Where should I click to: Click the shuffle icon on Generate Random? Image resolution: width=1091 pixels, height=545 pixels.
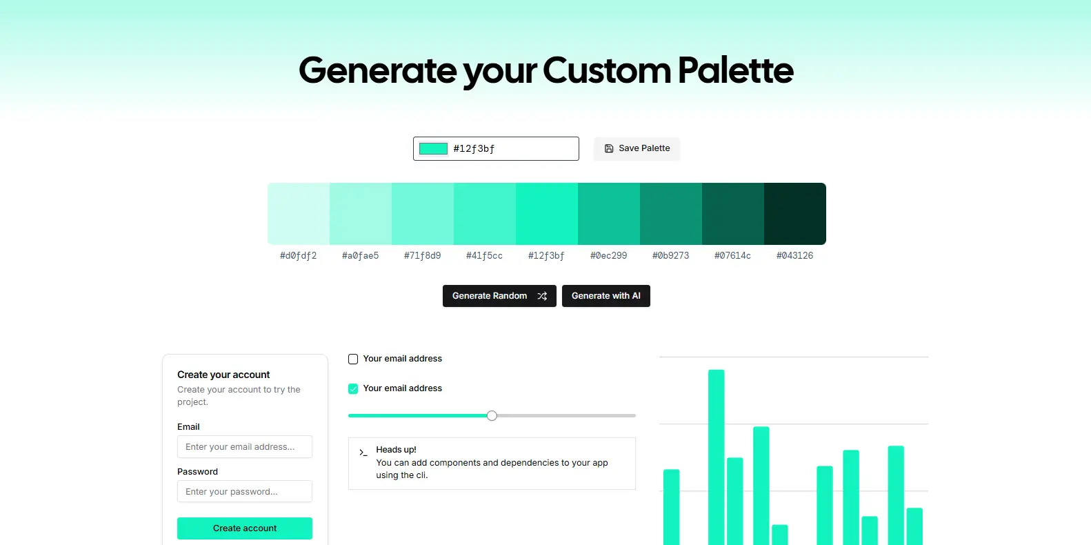[x=542, y=296]
